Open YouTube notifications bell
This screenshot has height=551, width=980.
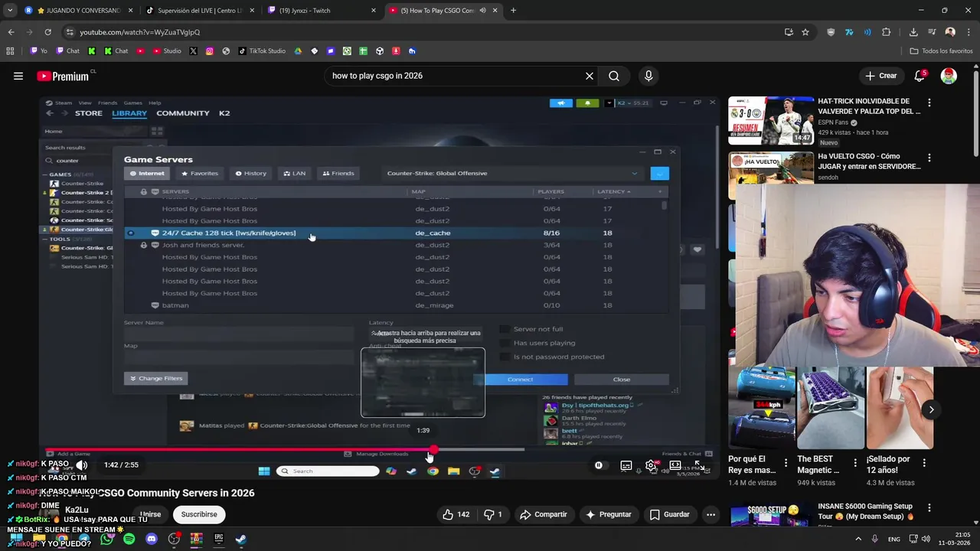[920, 76]
